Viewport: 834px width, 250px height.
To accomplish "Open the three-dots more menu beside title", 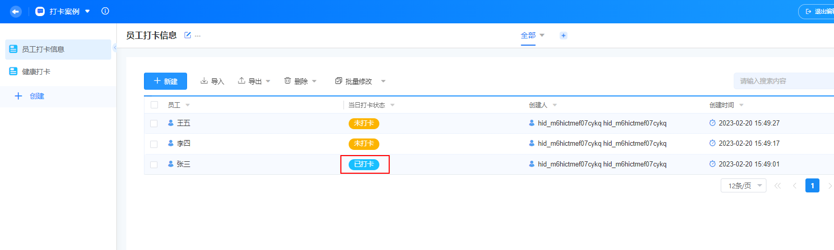I will pos(197,36).
